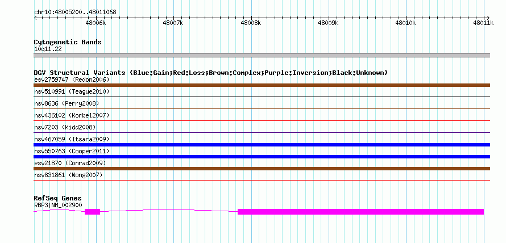Select the red nsv831861 loss line
Screen dimensions: 506x243
click(x=262, y=180)
